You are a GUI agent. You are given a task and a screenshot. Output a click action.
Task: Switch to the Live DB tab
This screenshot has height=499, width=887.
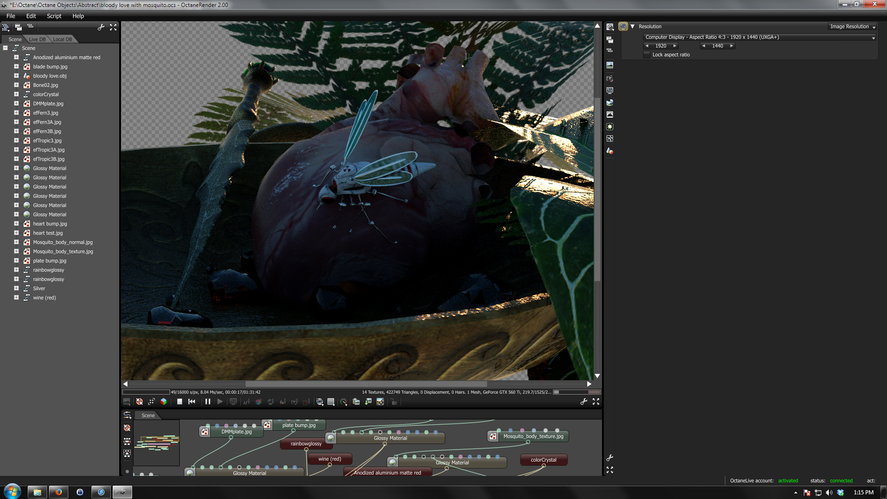(x=37, y=39)
